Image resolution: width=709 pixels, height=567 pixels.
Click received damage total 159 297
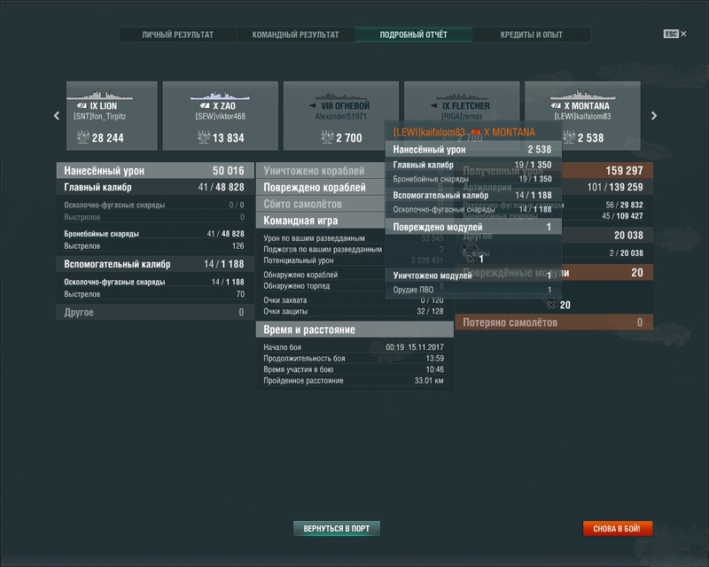tap(624, 170)
